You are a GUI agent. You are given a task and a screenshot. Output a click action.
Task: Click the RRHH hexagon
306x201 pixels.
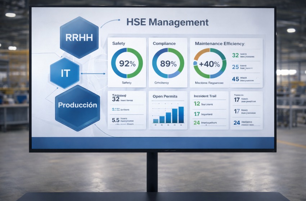pyautogui.click(x=78, y=37)
